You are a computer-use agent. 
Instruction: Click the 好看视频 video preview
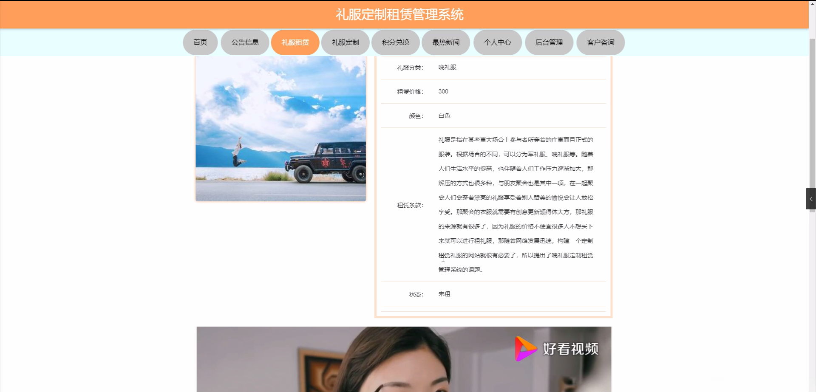point(404,359)
